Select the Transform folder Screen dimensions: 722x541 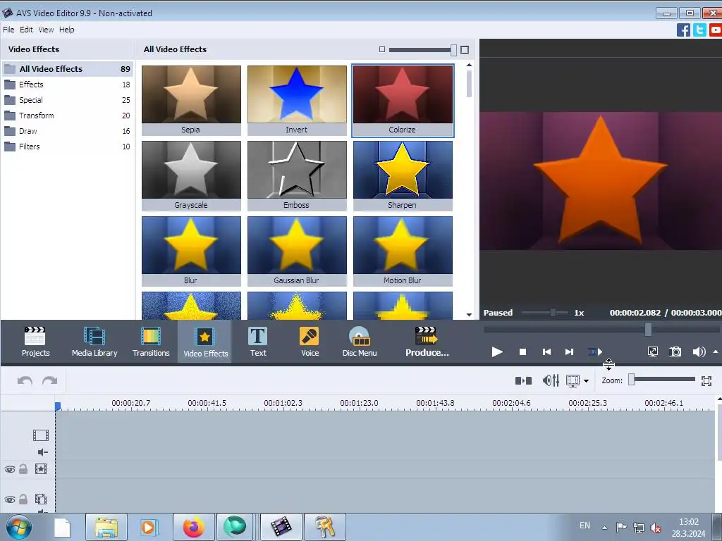(x=68, y=116)
